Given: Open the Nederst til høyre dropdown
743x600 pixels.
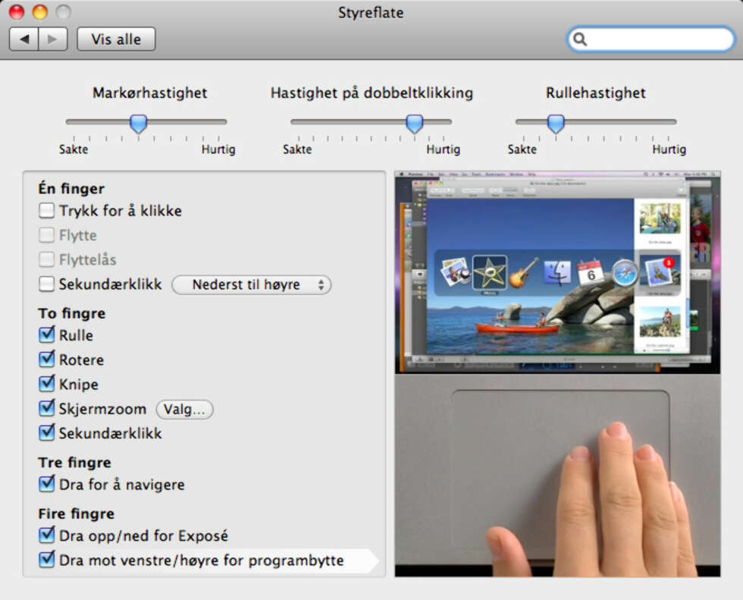Looking at the screenshot, I should [x=252, y=285].
